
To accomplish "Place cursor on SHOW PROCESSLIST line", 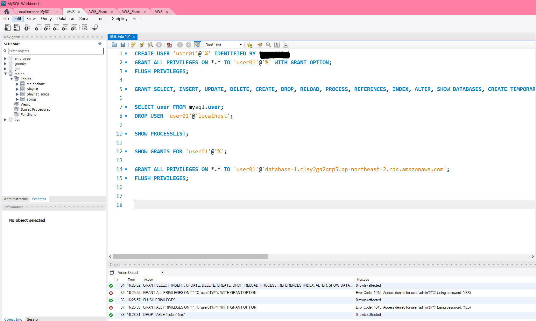I will [161, 134].
